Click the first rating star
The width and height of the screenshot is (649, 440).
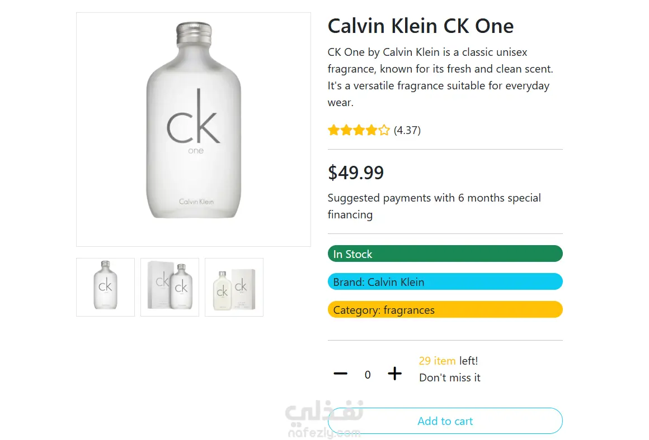point(333,131)
